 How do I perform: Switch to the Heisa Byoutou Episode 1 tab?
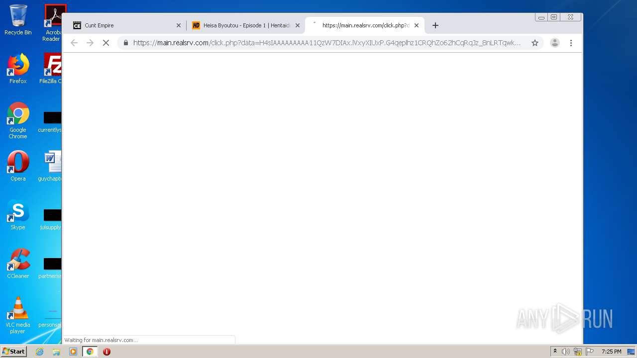coord(246,25)
